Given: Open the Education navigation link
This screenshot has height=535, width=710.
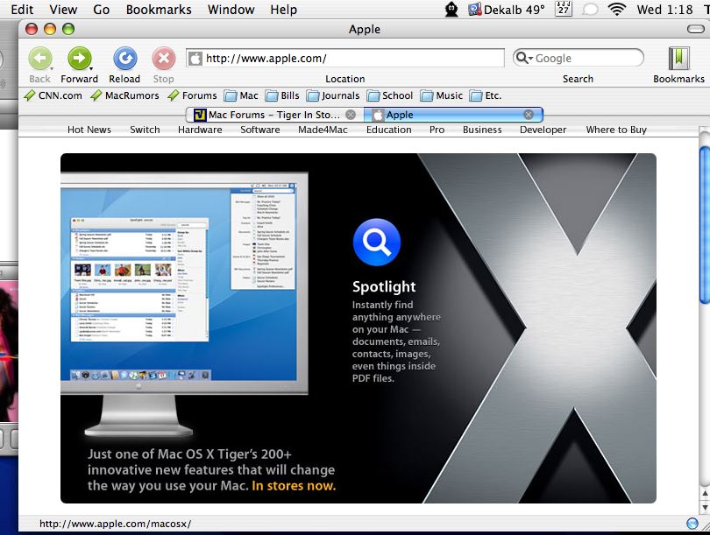Looking at the screenshot, I should pyautogui.click(x=388, y=130).
